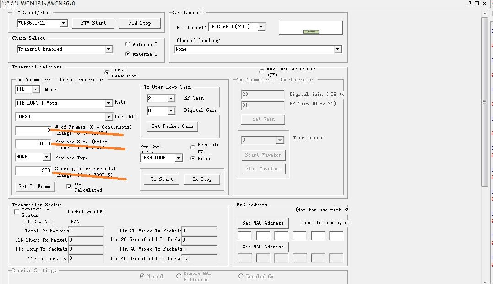Select the Enabled CW radio button
The width and height of the screenshot is (493, 284).
point(241,276)
